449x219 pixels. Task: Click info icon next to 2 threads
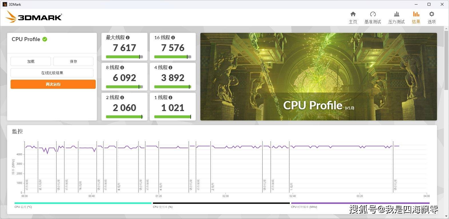pos(122,97)
